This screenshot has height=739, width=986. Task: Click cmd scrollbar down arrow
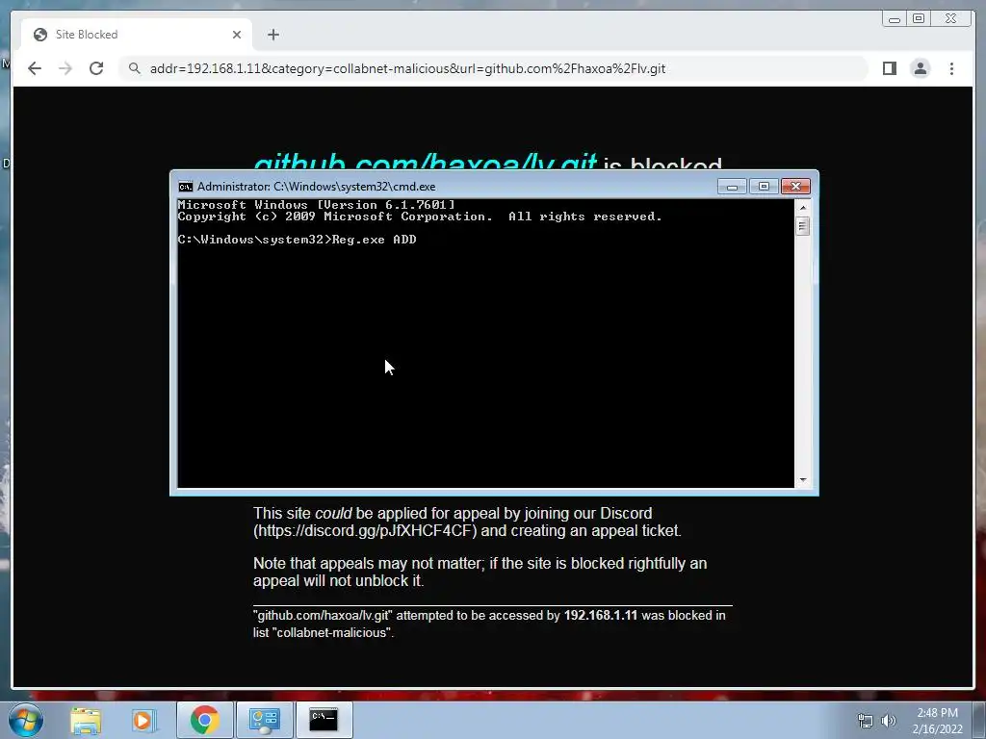[x=802, y=480]
